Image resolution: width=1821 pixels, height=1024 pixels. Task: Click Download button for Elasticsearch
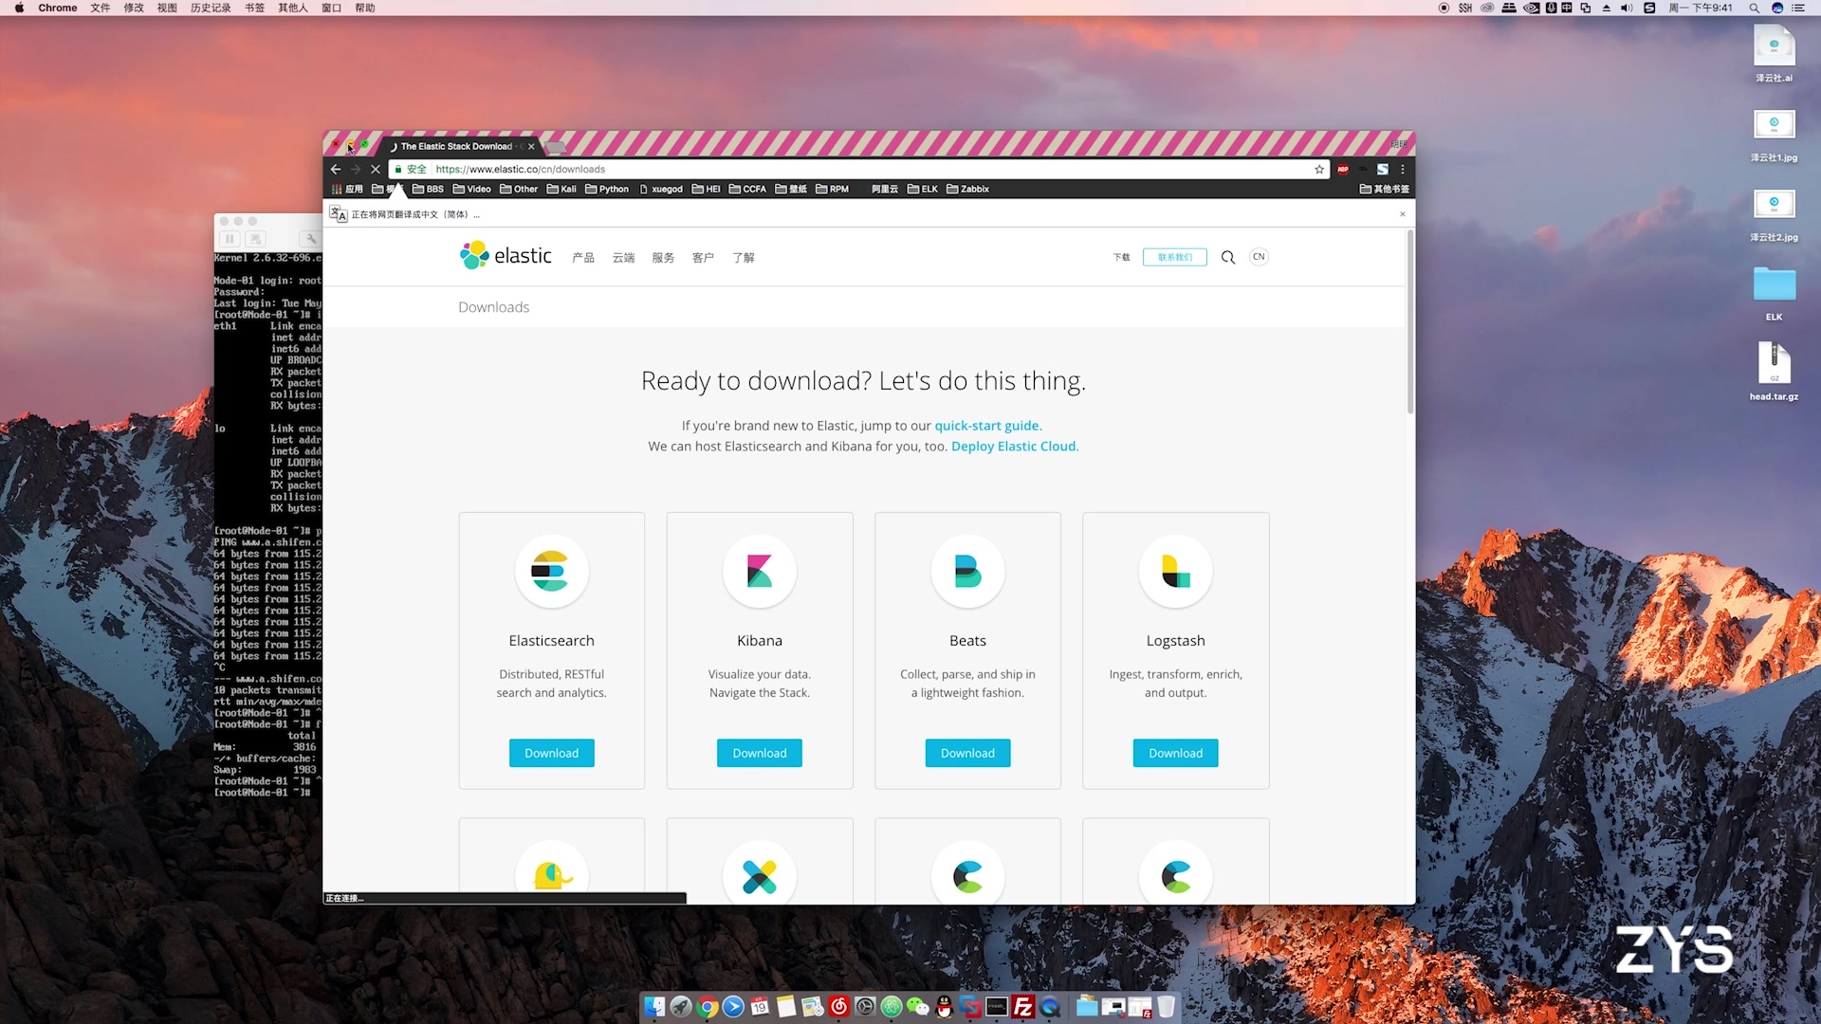click(550, 753)
